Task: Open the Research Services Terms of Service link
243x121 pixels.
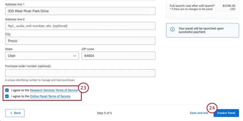Action: (x=54, y=90)
